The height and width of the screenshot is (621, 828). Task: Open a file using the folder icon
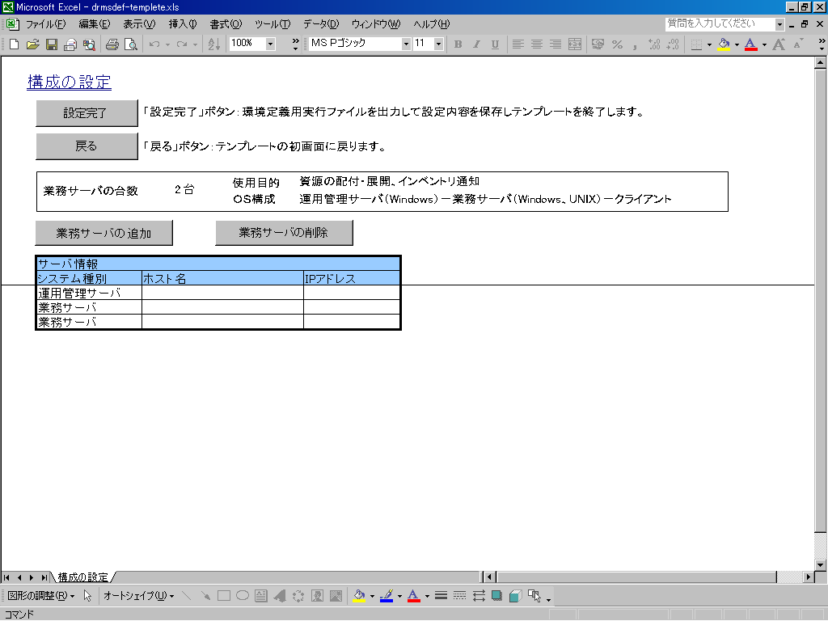(32, 44)
